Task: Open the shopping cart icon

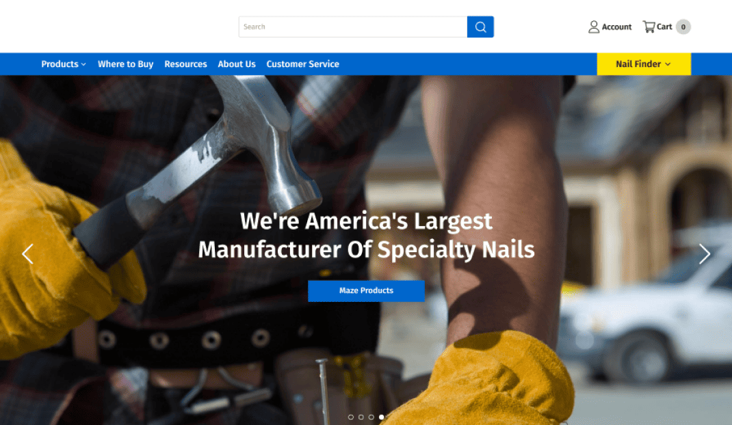Action: click(x=649, y=27)
